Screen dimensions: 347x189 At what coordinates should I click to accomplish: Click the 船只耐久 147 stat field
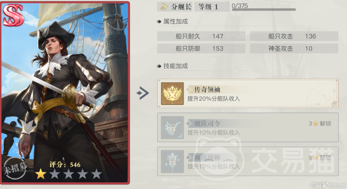[x=201, y=36]
